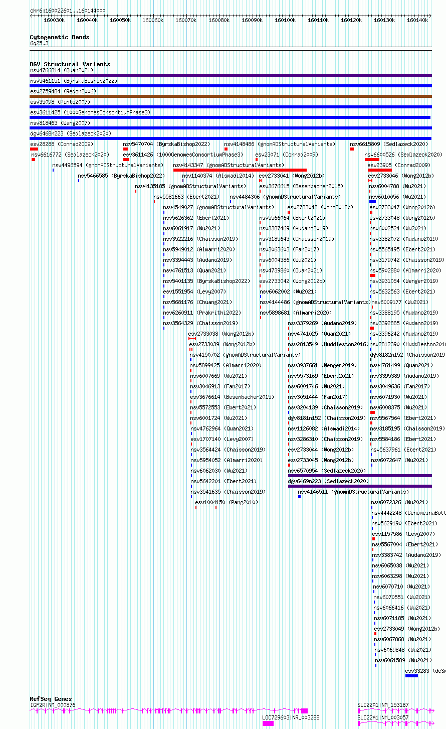
Task: Select the nsv5461151 (ByrskaBishop2022) variant label
Action: [x=74, y=81]
